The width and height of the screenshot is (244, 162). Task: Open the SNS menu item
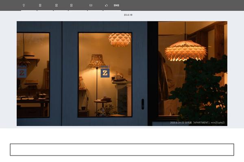click(116, 5)
